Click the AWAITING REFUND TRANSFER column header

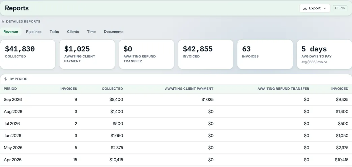[x=283, y=89]
